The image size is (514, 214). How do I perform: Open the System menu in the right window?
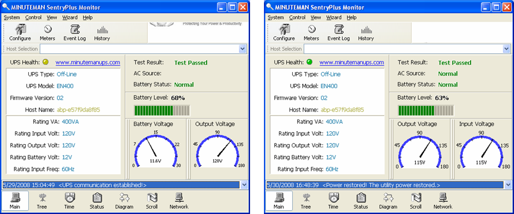coord(276,17)
